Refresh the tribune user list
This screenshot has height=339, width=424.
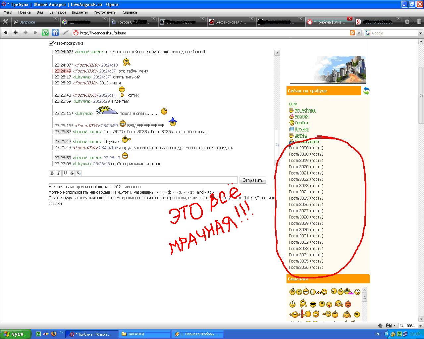(x=366, y=91)
